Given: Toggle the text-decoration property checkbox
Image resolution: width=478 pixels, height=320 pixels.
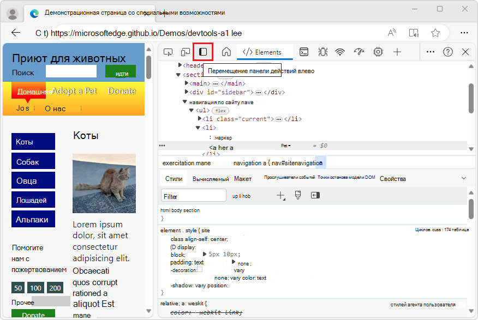Looking at the screenshot, I should (200, 269).
